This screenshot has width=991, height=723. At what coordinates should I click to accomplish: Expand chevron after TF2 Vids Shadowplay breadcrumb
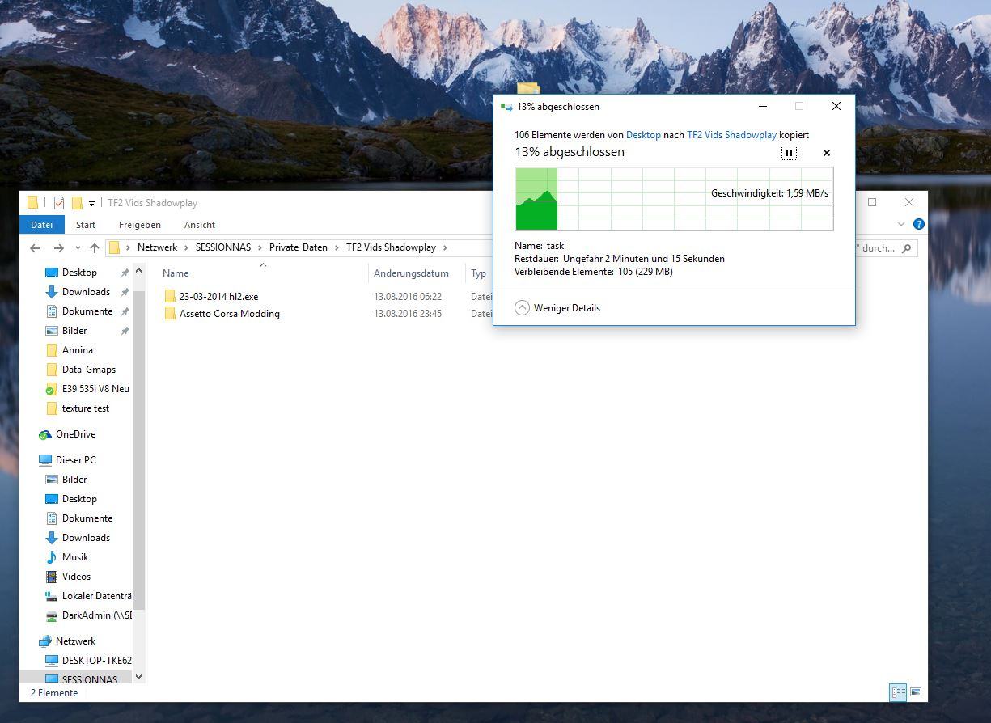click(445, 247)
